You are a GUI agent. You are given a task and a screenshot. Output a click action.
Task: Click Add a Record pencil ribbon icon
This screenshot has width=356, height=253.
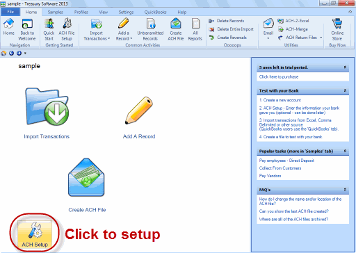124,30
